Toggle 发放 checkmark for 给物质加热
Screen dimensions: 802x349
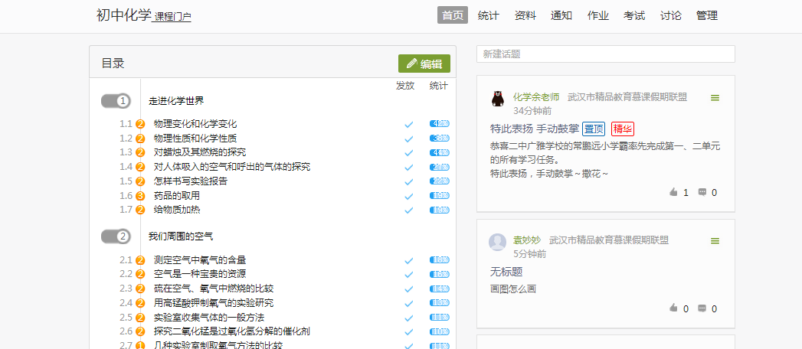pos(408,210)
